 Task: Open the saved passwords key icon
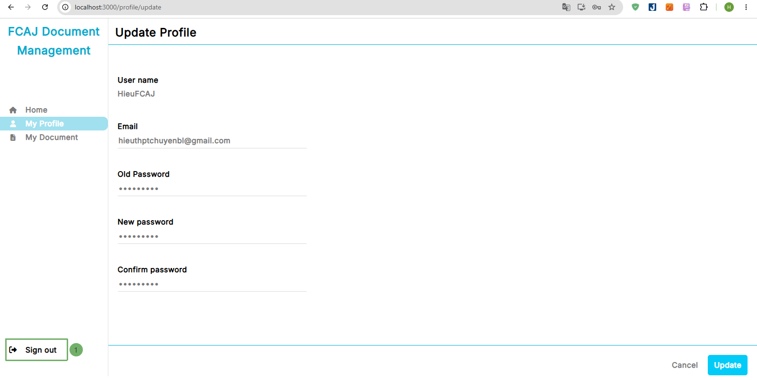pyautogui.click(x=597, y=7)
